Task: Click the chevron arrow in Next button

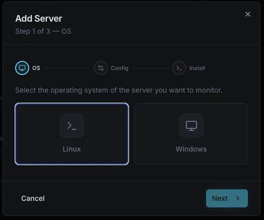Action: pos(238,198)
